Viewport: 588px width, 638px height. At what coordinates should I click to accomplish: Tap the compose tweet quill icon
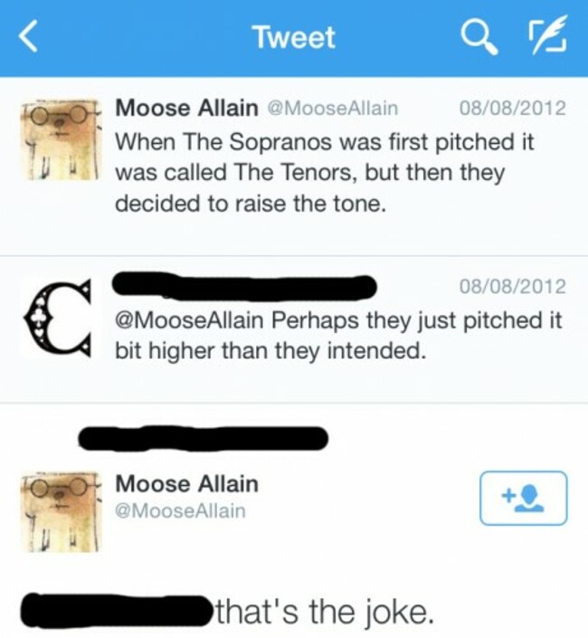(545, 36)
